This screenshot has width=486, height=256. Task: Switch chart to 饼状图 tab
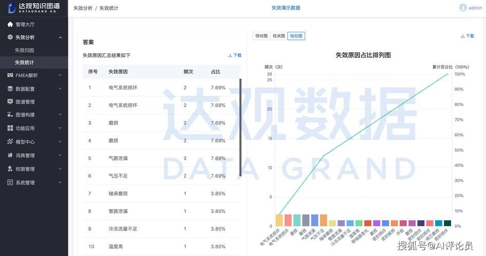[261, 36]
